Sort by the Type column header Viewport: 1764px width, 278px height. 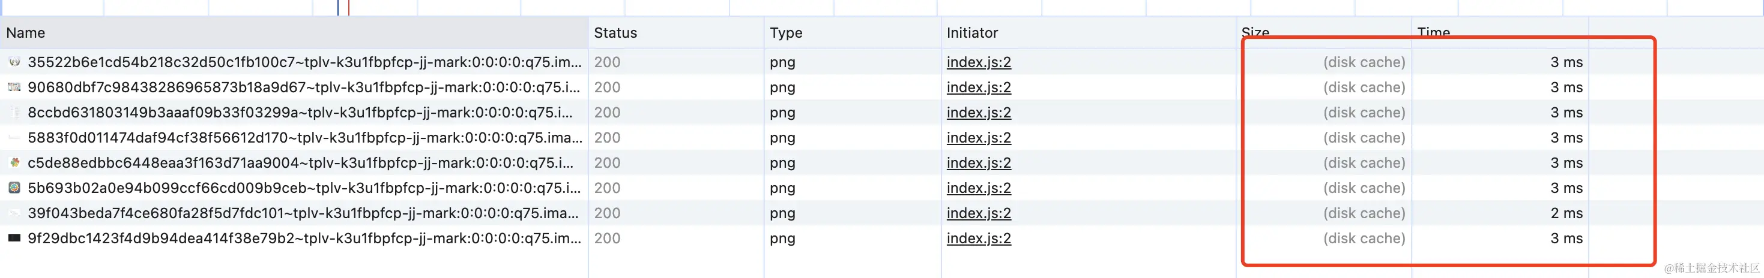point(785,33)
